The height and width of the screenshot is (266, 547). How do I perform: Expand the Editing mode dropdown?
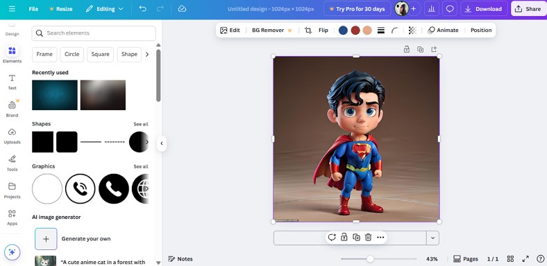105,9
